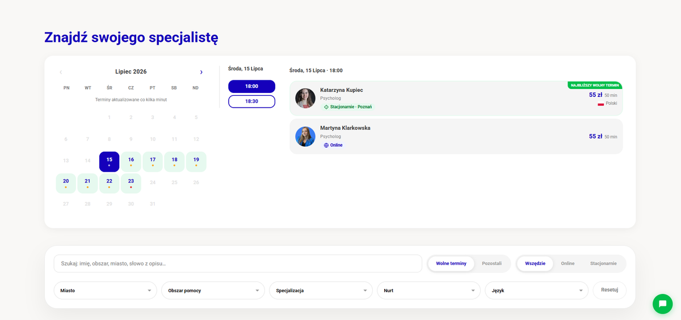Click the Polish flag icon
The width and height of the screenshot is (681, 320).
pos(600,104)
